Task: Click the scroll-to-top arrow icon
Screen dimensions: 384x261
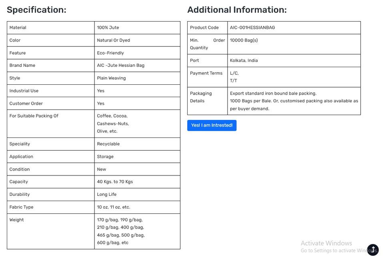Action: [373, 250]
